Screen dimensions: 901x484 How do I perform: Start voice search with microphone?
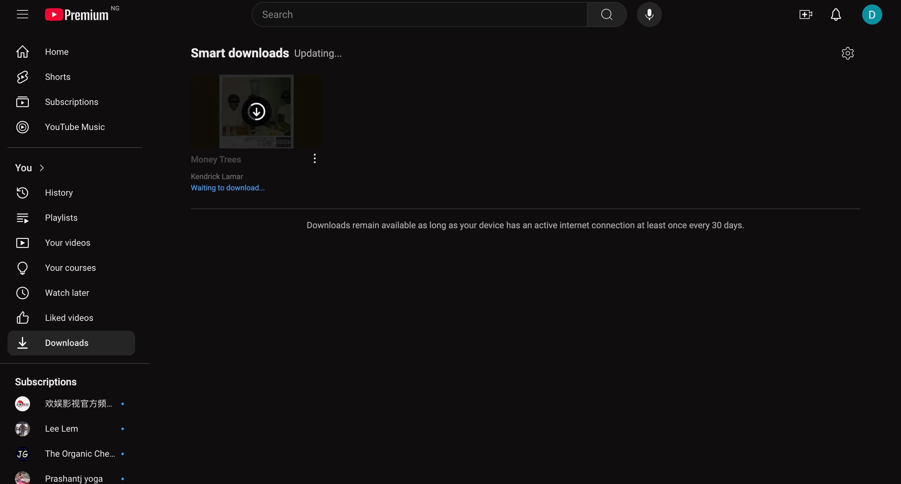point(649,14)
